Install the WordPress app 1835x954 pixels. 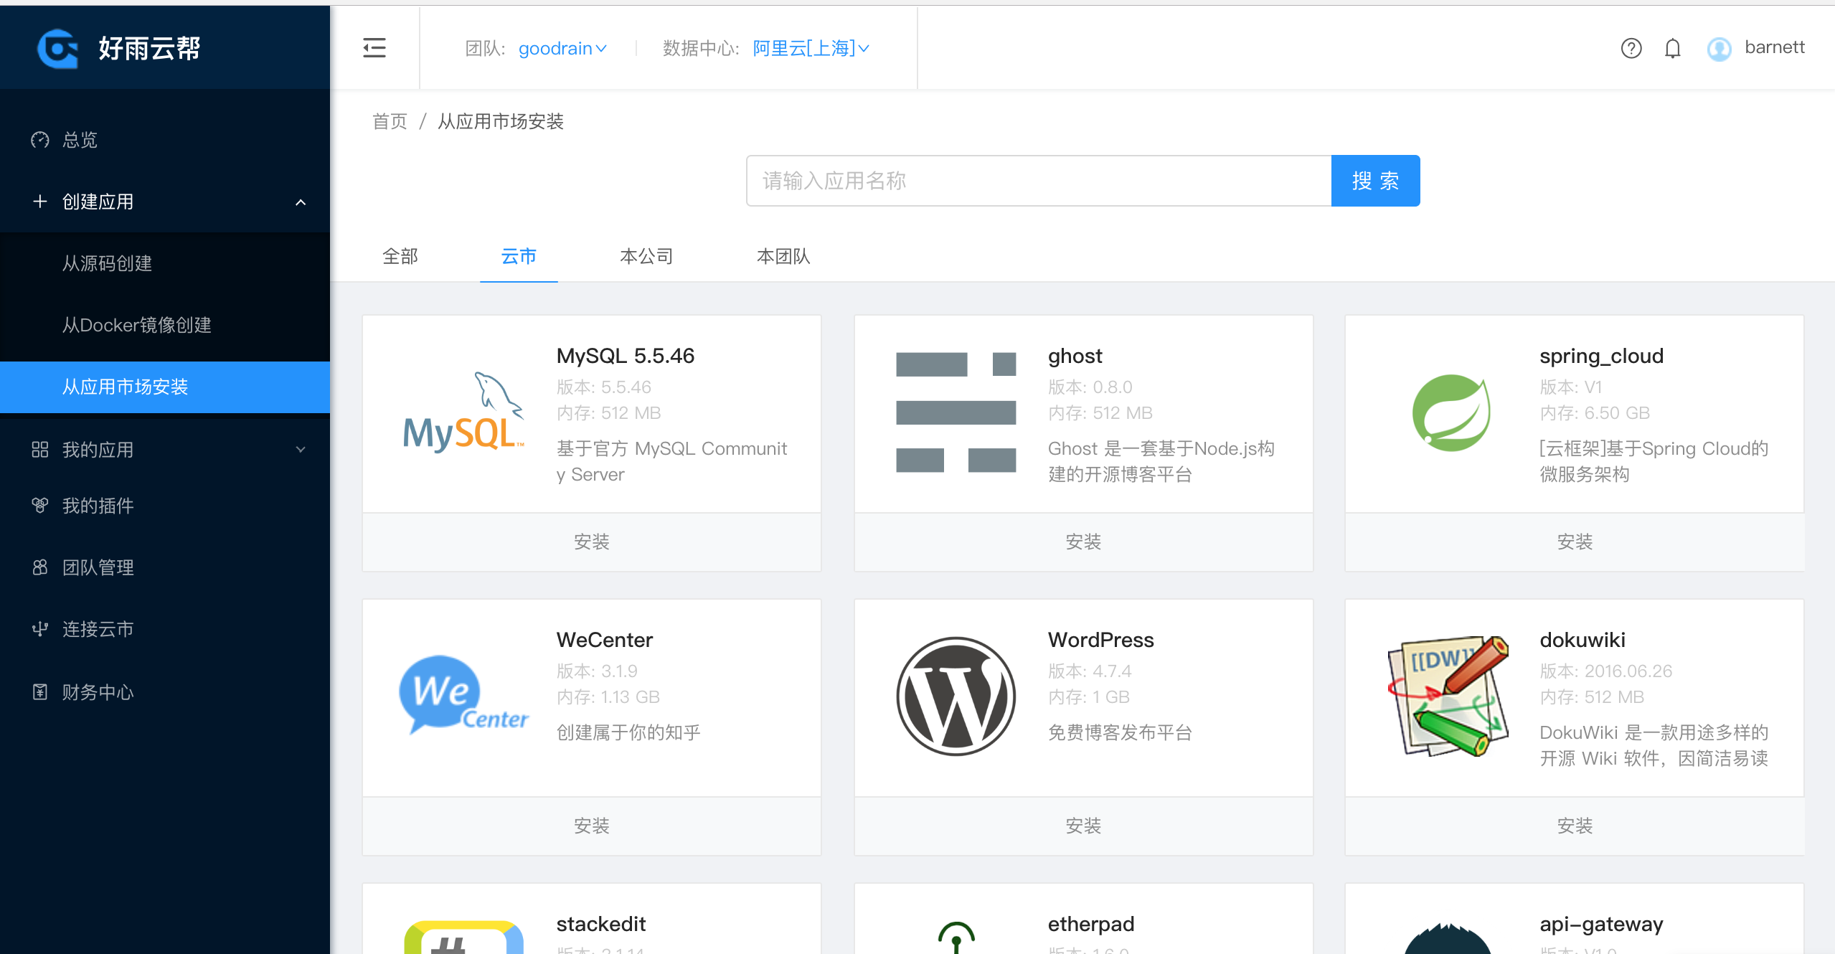[1082, 826]
